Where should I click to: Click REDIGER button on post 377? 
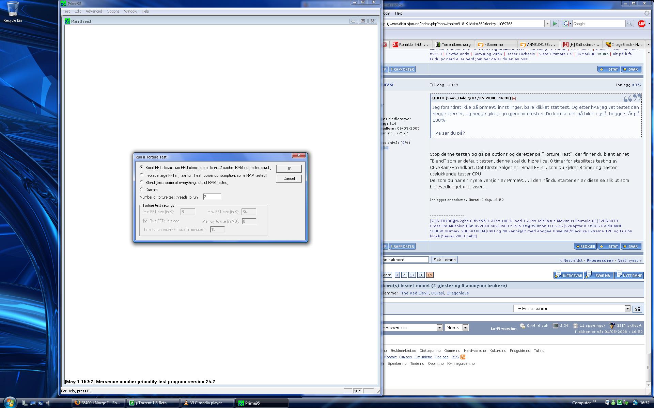(585, 247)
